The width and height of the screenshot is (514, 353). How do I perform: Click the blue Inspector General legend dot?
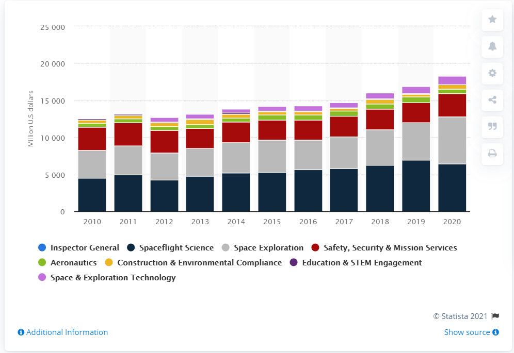point(42,247)
